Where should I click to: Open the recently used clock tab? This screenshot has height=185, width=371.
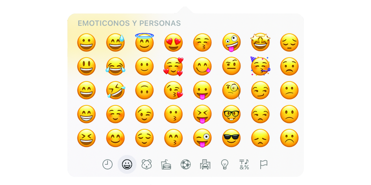coord(108,164)
